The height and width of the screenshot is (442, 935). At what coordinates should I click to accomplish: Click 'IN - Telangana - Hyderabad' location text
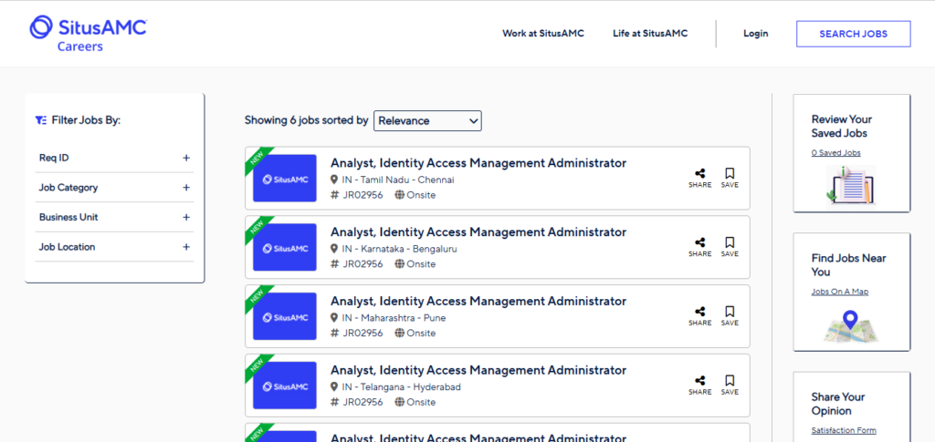coord(402,386)
